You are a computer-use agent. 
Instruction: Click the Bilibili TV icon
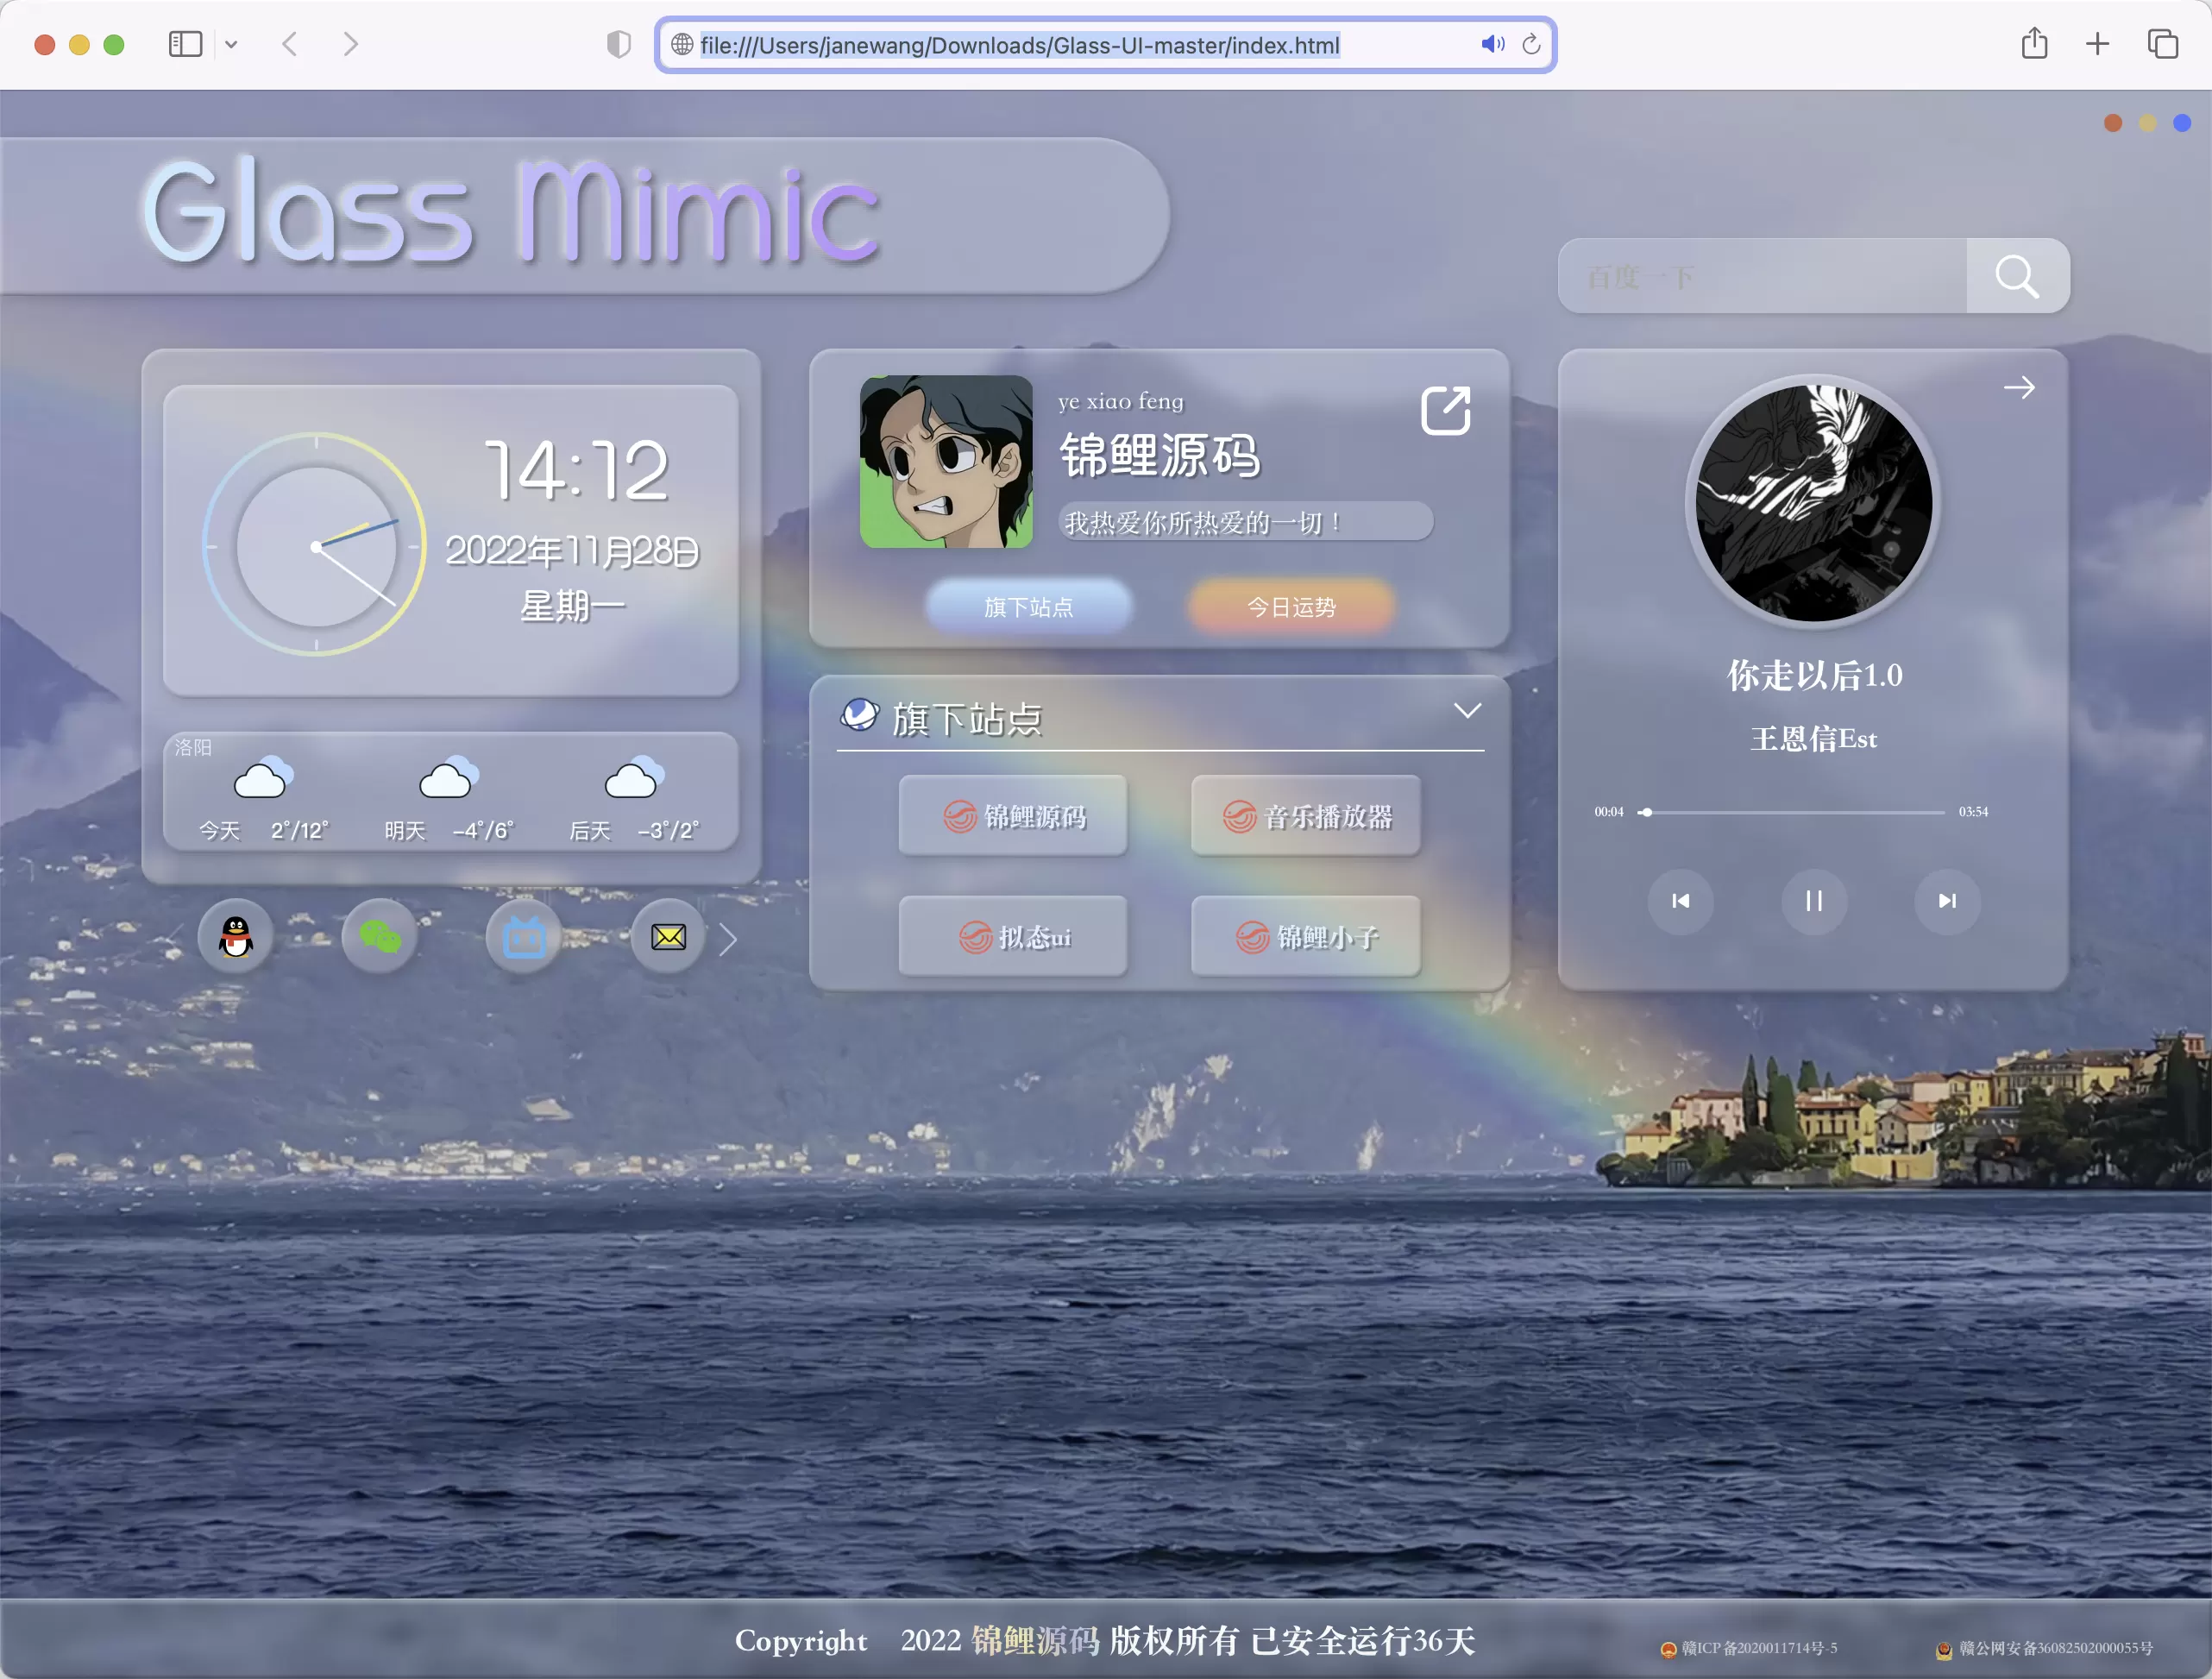[x=524, y=934]
